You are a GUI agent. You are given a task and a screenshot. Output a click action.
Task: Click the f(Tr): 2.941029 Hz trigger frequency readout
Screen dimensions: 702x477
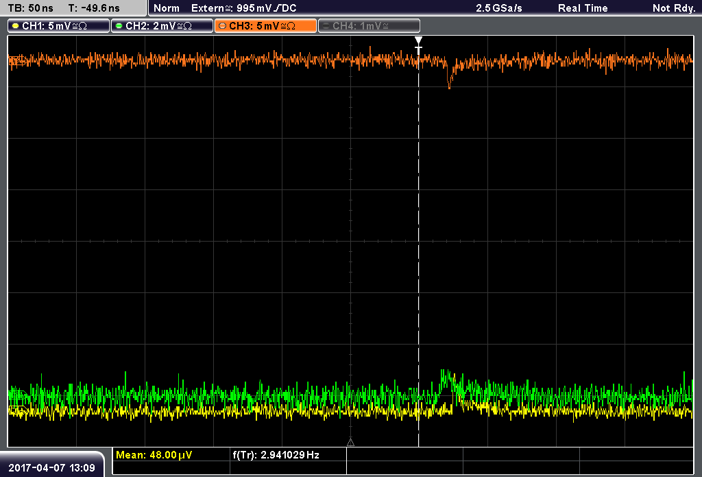click(276, 455)
